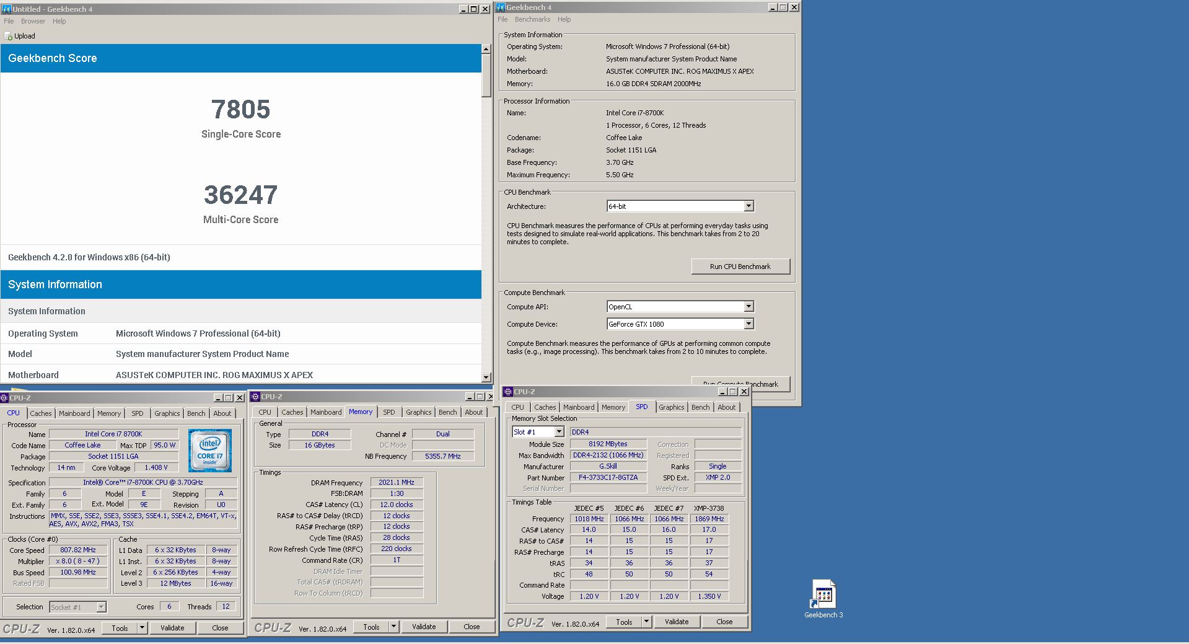Switch to About tab in CPU-Z SPD window
The height and width of the screenshot is (644, 1189).
(726, 407)
